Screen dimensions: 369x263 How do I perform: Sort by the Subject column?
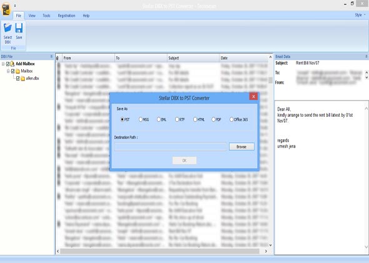click(193, 58)
